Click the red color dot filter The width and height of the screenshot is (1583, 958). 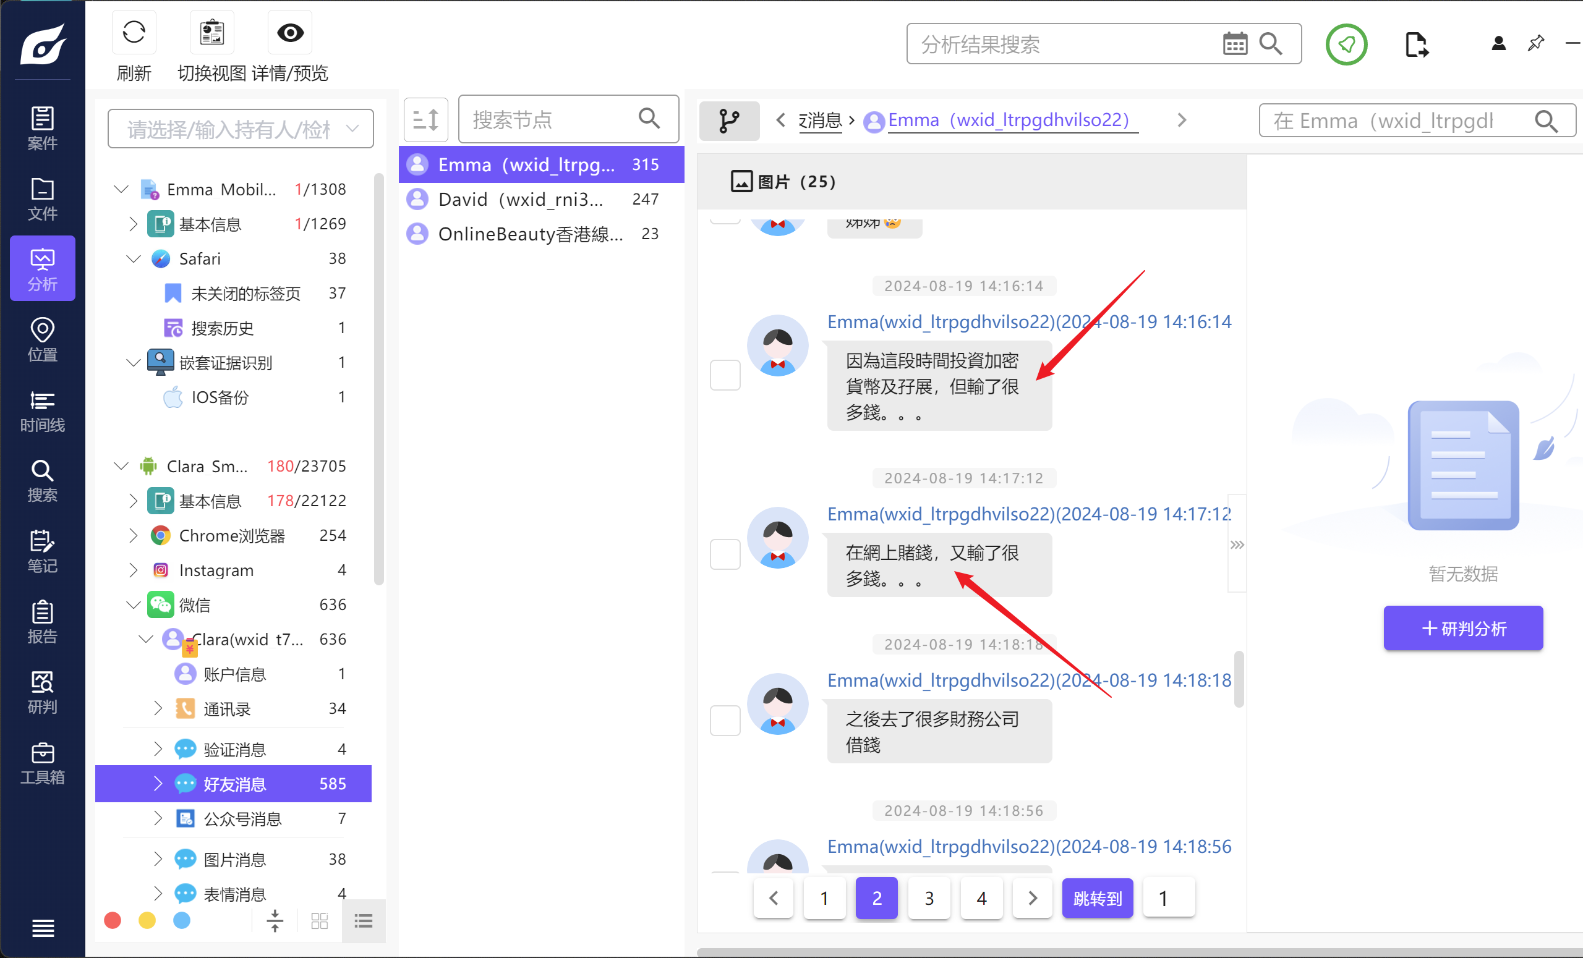[x=113, y=921]
